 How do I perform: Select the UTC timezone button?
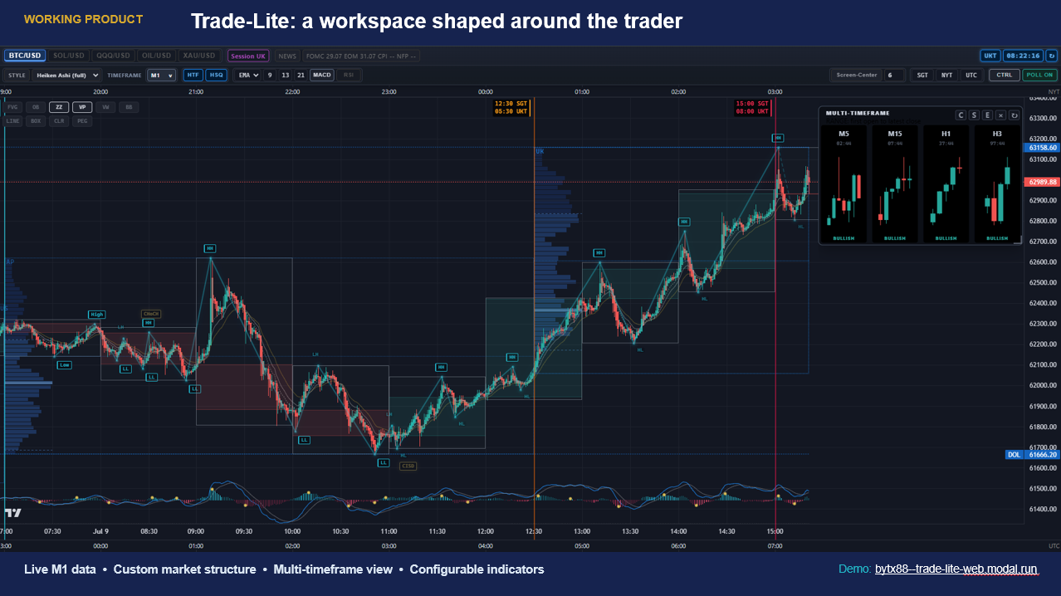pyautogui.click(x=971, y=75)
